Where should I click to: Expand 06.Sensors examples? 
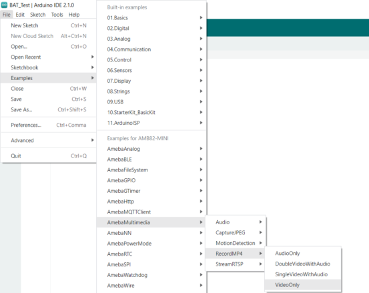click(151, 70)
